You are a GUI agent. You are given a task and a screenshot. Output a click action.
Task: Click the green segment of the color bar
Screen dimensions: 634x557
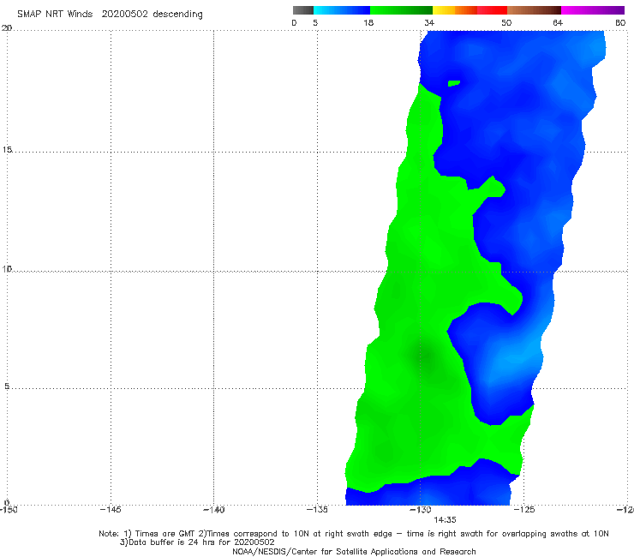402,10
